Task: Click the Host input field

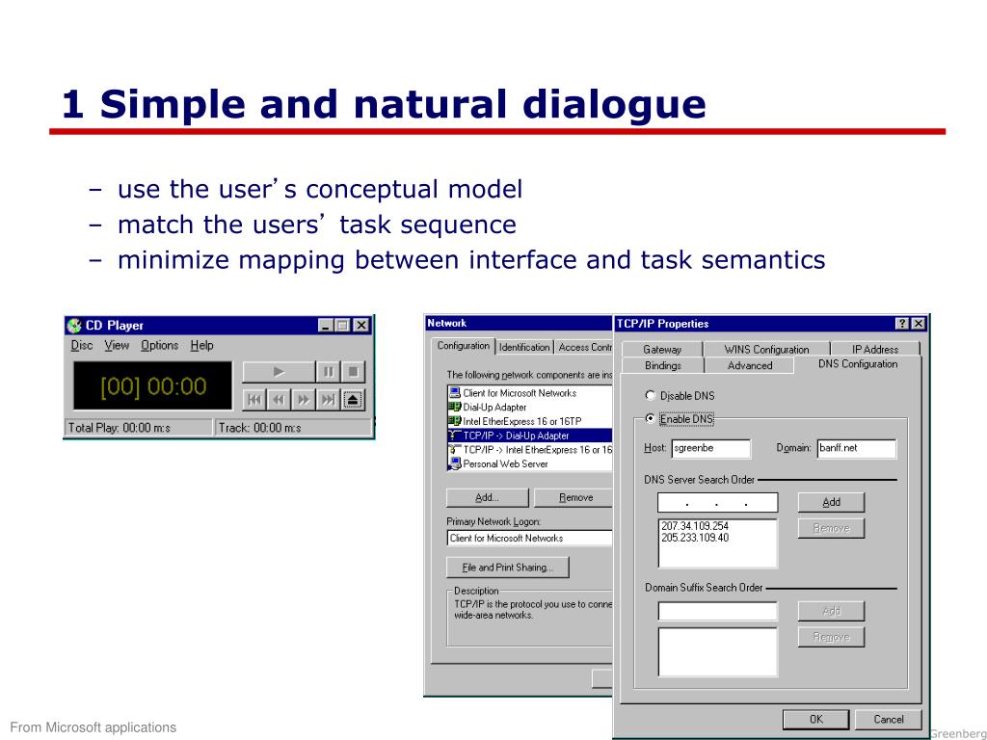Action: click(x=710, y=449)
